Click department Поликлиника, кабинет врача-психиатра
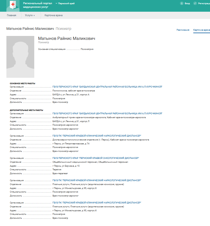 click(74, 91)
